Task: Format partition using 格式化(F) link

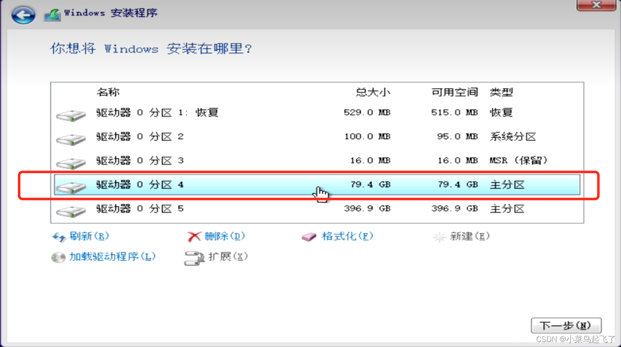Action: coord(347,236)
